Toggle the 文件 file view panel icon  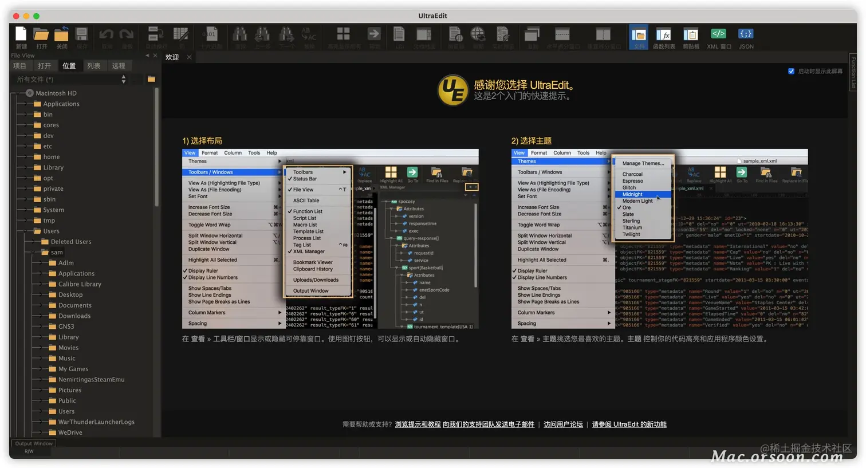point(639,37)
